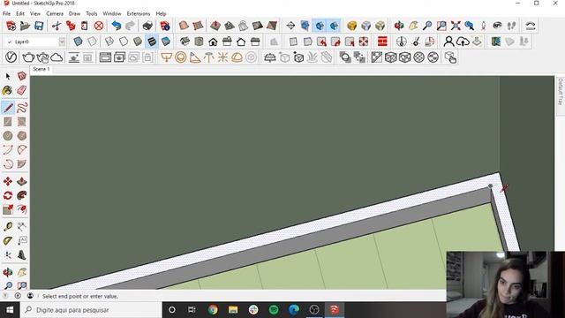Activate the Rotate tool in left toolbar
Screen dimensions: 565x318
8,195
